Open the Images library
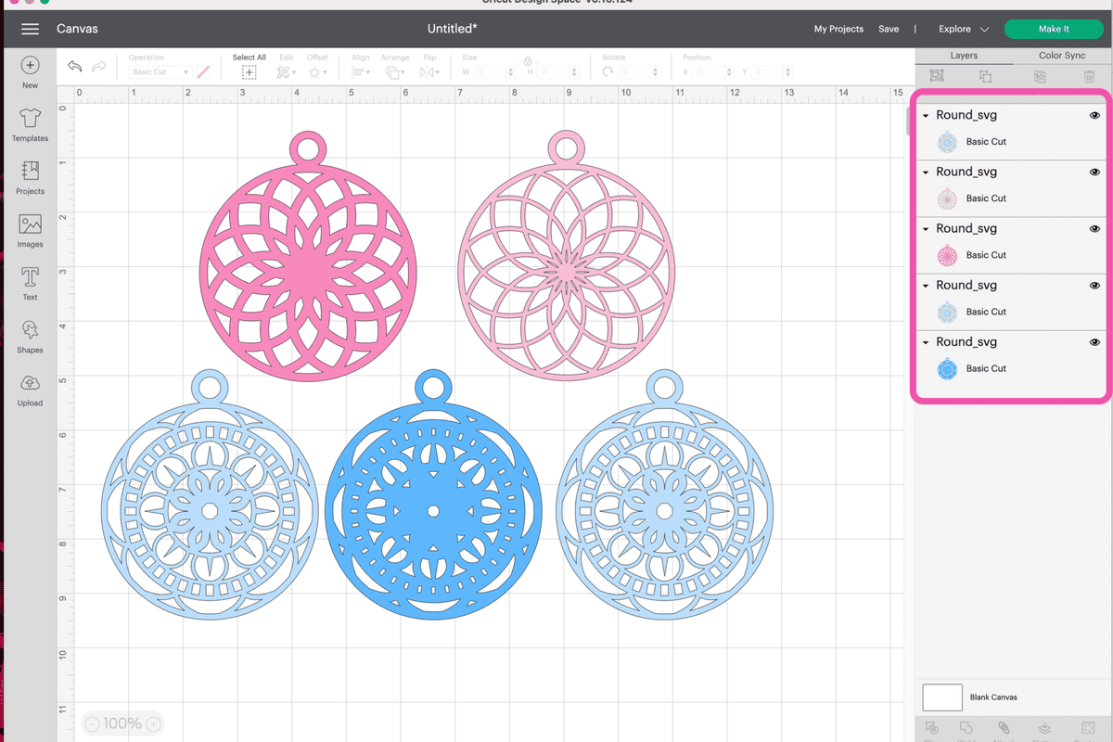This screenshot has height=742, width=1113. pyautogui.click(x=30, y=231)
